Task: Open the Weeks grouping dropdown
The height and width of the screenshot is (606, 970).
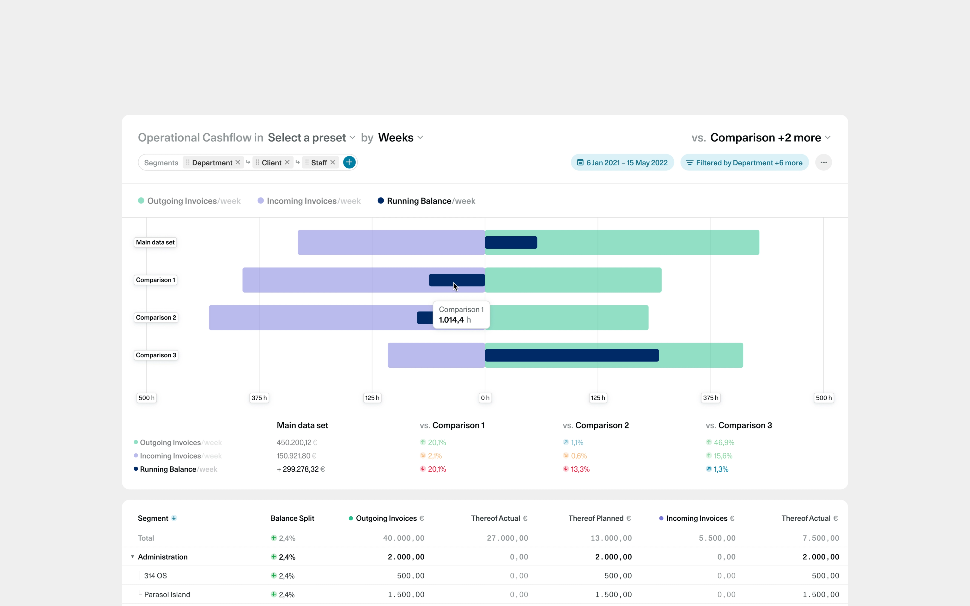Action: coord(400,137)
